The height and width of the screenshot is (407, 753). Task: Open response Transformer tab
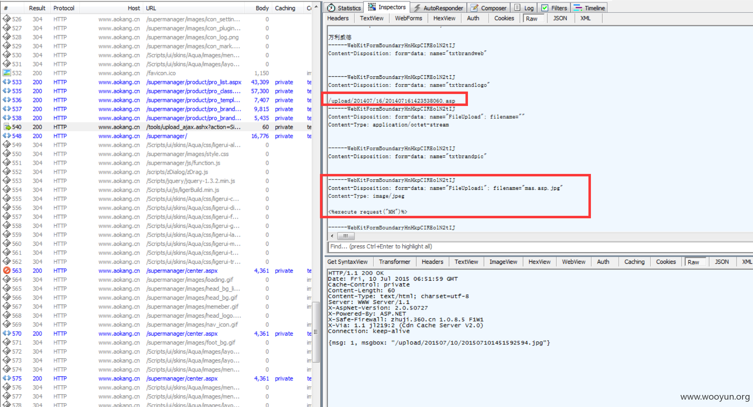click(395, 262)
